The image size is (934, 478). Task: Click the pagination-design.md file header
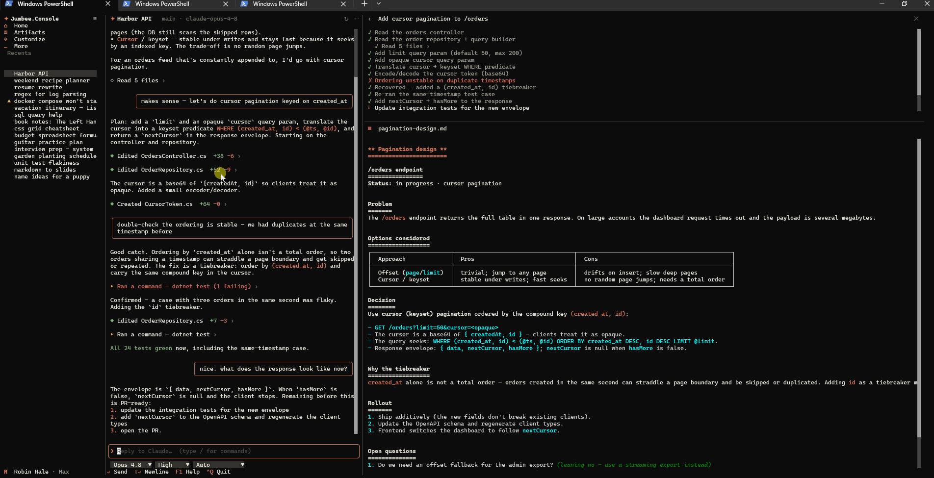412,128
